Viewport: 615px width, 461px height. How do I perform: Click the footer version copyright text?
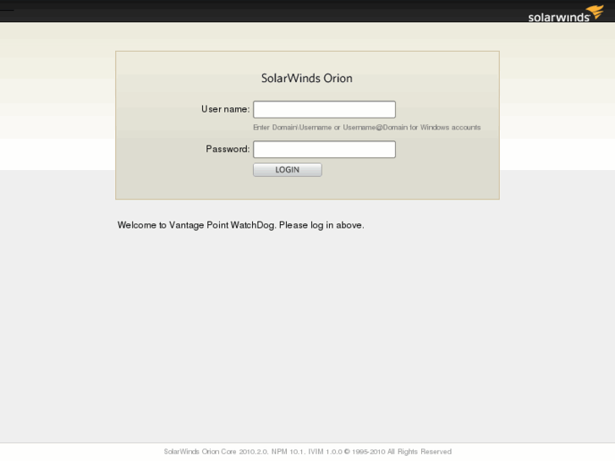[x=308, y=452]
